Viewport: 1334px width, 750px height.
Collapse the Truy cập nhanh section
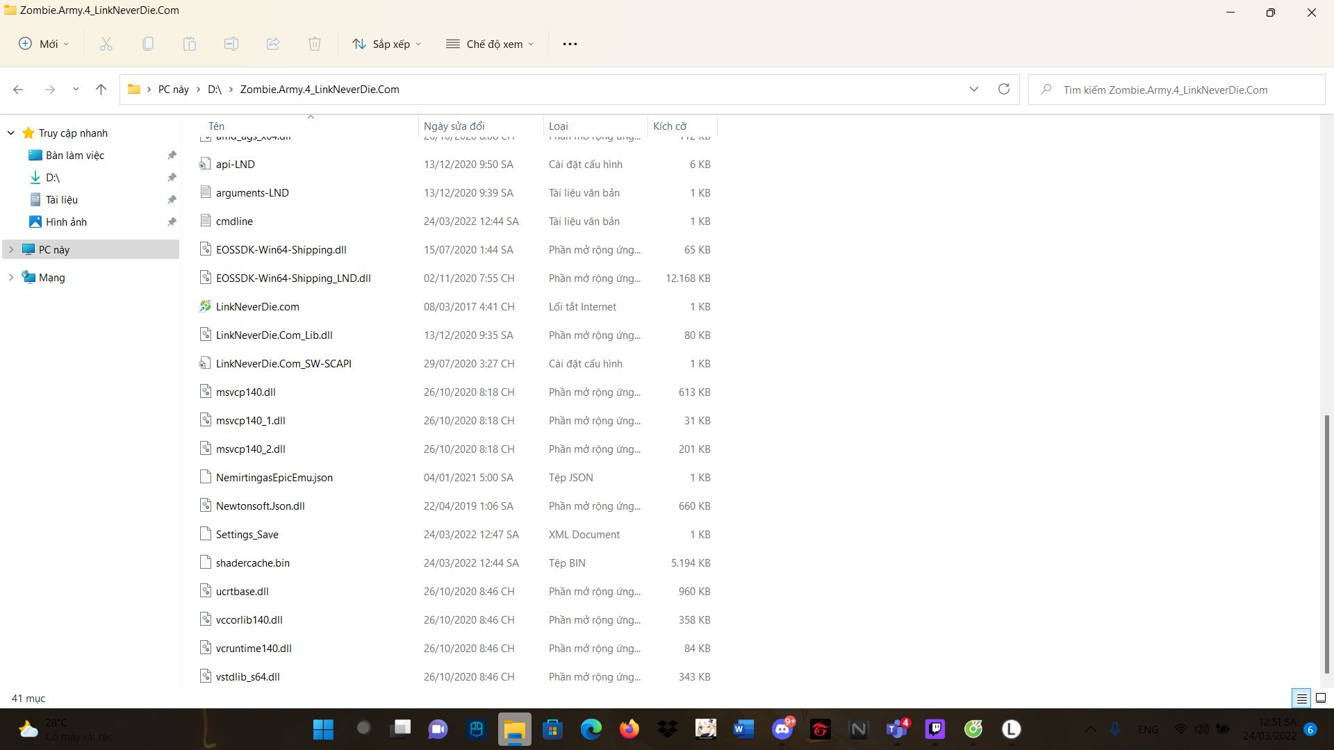click(x=11, y=133)
